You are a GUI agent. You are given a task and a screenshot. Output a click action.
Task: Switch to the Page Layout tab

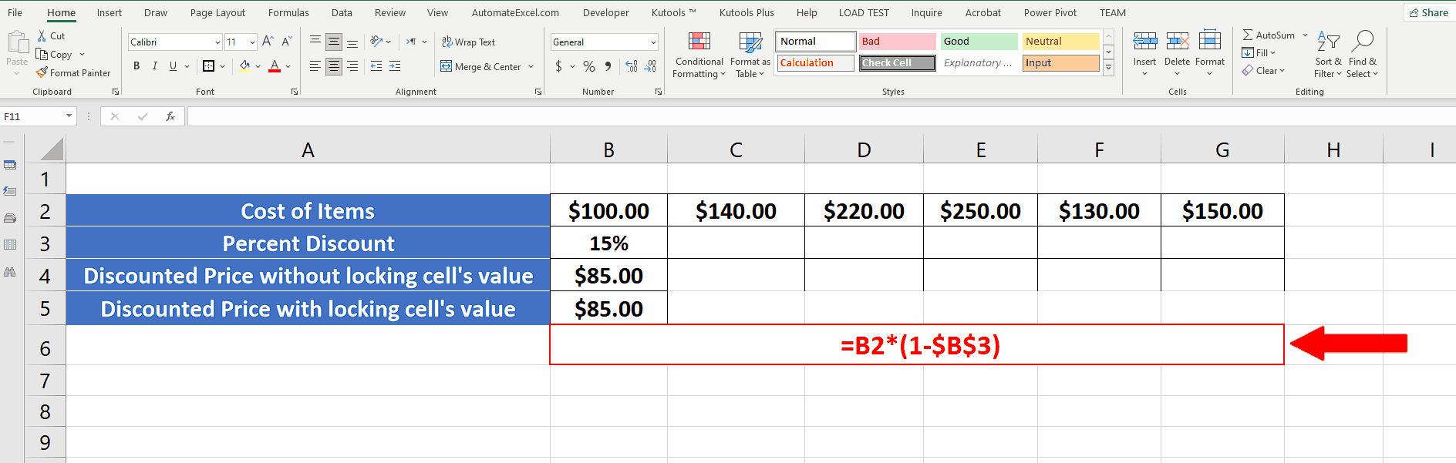[217, 12]
